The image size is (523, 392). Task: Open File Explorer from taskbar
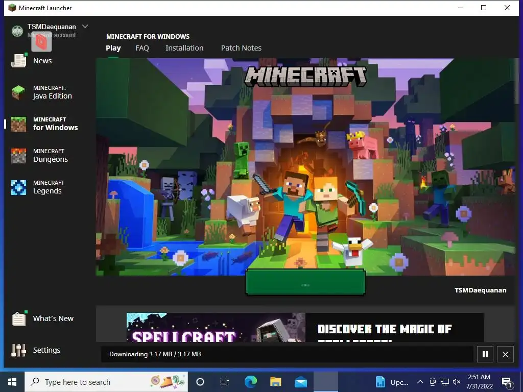coord(275,382)
